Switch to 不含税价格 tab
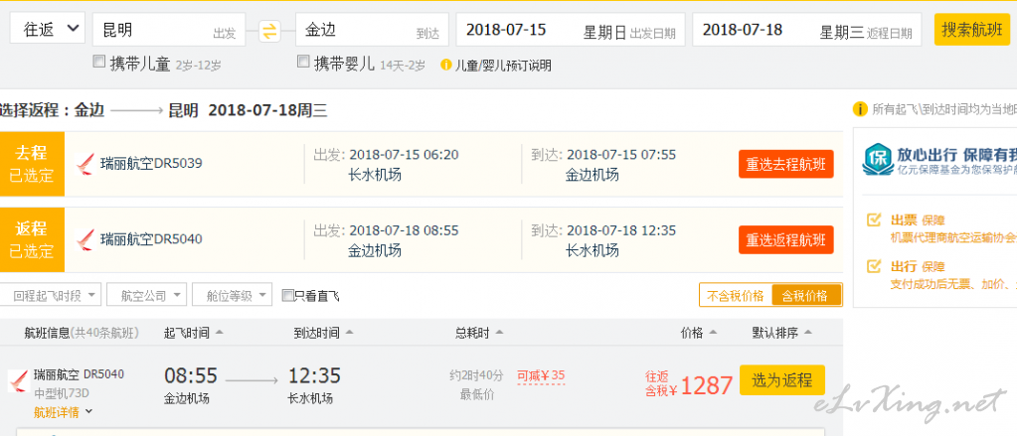 [736, 296]
